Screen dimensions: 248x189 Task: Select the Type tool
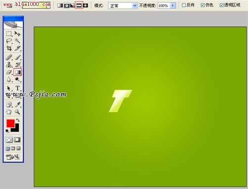[17, 88]
